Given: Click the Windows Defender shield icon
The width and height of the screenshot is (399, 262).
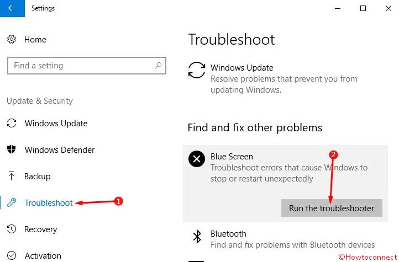Looking at the screenshot, I should 12,149.
